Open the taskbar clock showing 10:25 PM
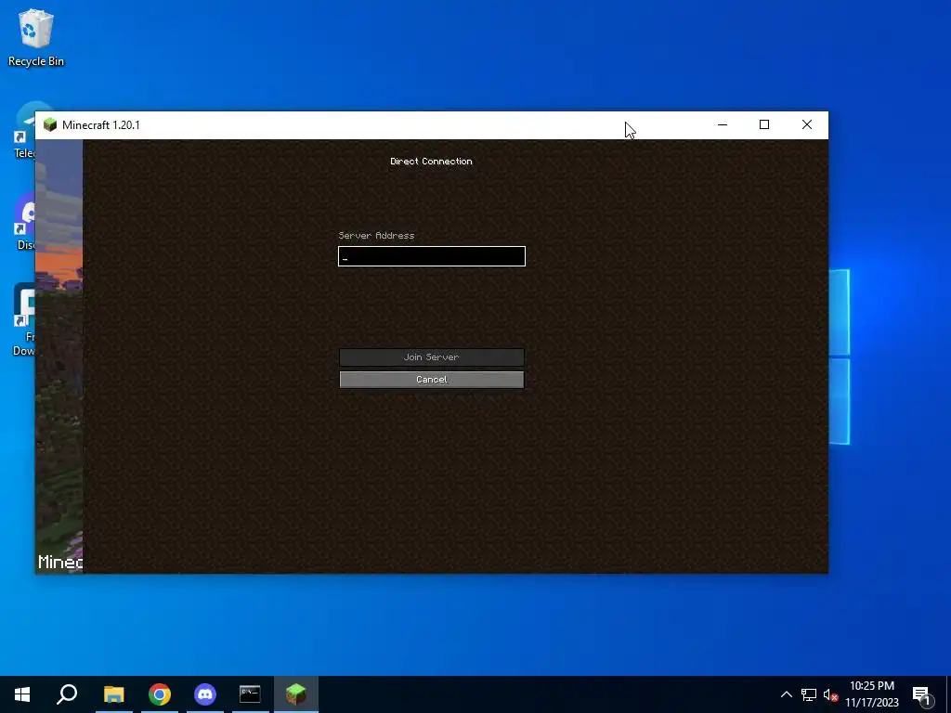Screen dimensions: 951x713 pyautogui.click(x=871, y=694)
